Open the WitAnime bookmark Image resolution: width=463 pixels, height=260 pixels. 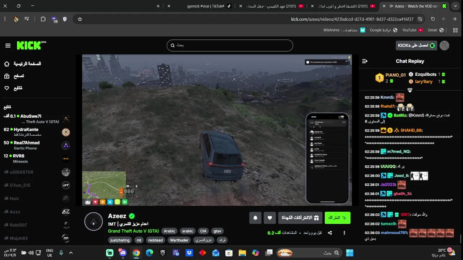[344, 30]
